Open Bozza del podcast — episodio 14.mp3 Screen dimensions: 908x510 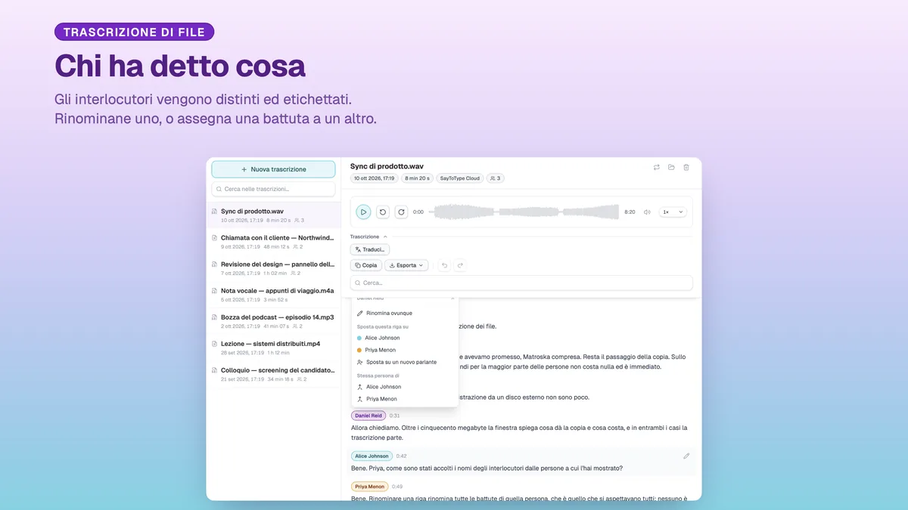(273, 321)
